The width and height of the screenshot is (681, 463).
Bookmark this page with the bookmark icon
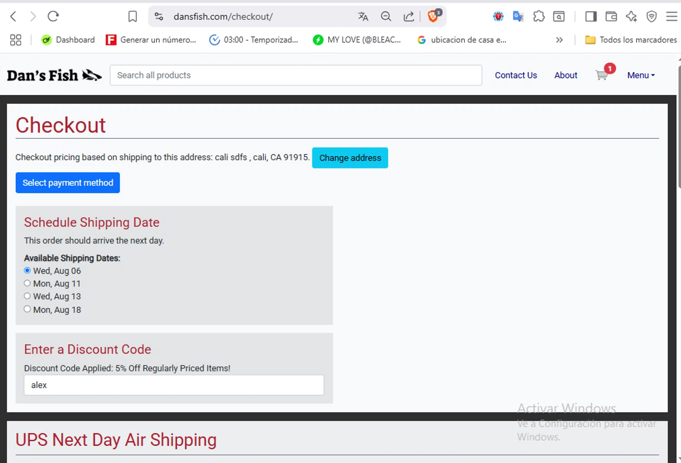[133, 17]
